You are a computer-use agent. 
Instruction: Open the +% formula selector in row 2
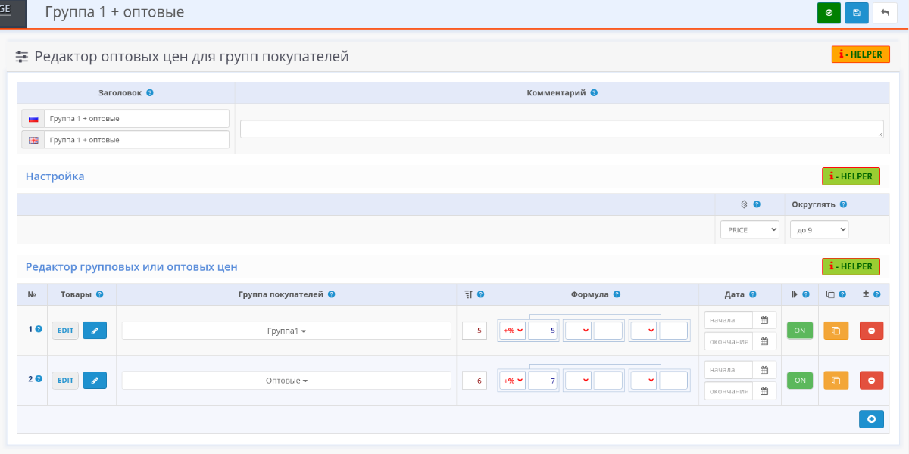click(513, 381)
